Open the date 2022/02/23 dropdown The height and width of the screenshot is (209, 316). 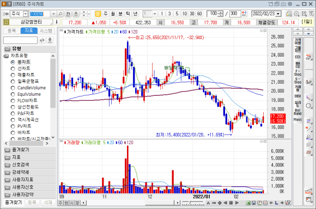pyautogui.click(x=278, y=14)
